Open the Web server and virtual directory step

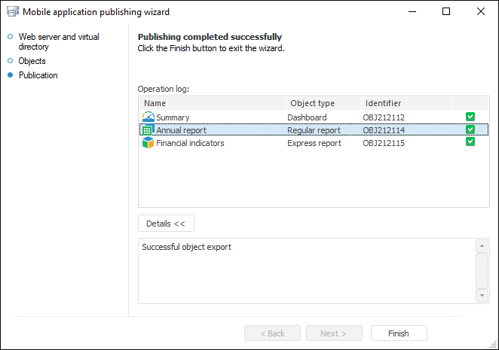(x=58, y=41)
